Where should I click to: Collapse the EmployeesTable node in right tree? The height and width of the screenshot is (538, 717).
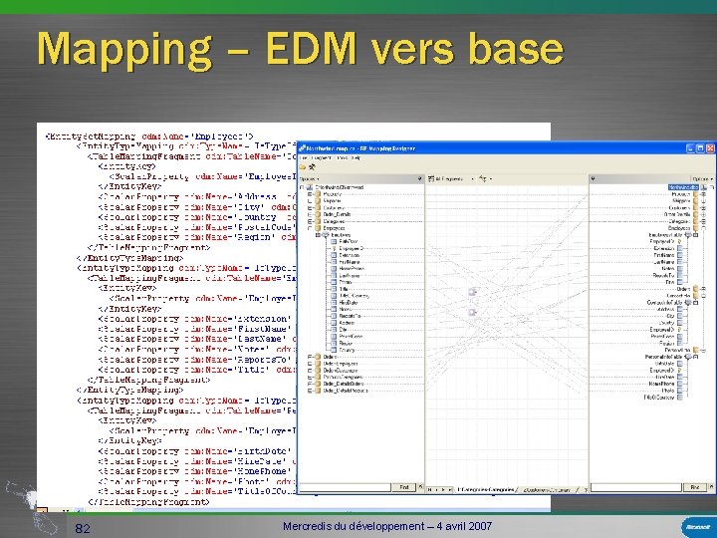point(695,235)
